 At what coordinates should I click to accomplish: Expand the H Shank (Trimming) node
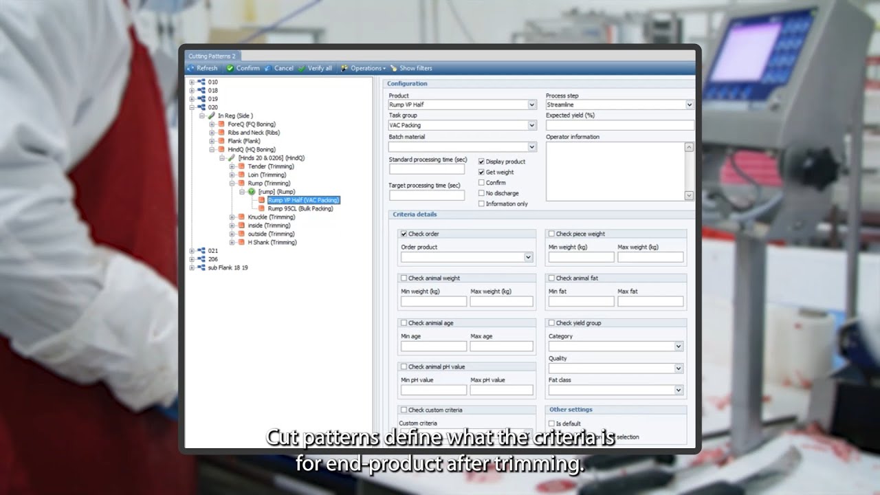click(x=232, y=242)
